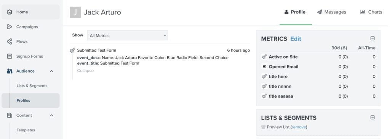Click the flag icon next to Opened Email

[x=264, y=67]
